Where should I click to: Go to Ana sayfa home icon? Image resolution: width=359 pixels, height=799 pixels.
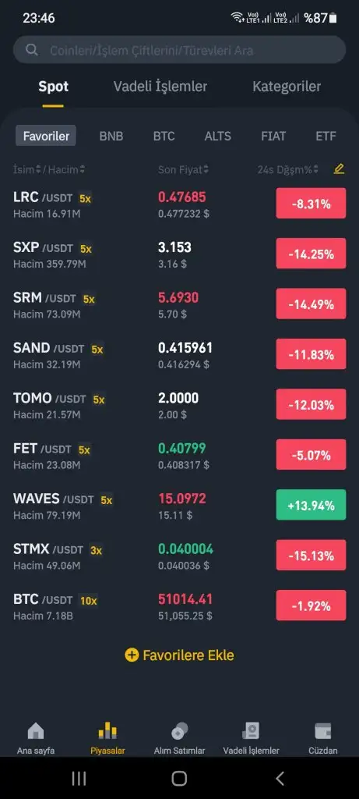pos(36,732)
